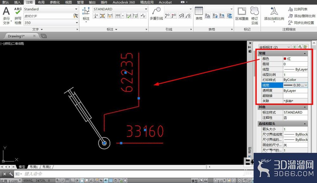This screenshot has height=183, width=317.
Task: Toggle object snap in status bar
Action: point(82,180)
